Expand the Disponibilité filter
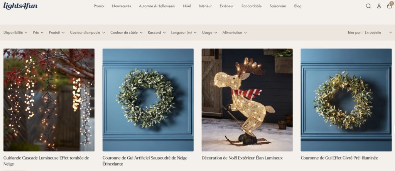Screen dimensions: 395x171 15,33
